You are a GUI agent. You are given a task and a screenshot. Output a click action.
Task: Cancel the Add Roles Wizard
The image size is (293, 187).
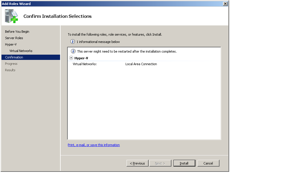click(x=208, y=163)
